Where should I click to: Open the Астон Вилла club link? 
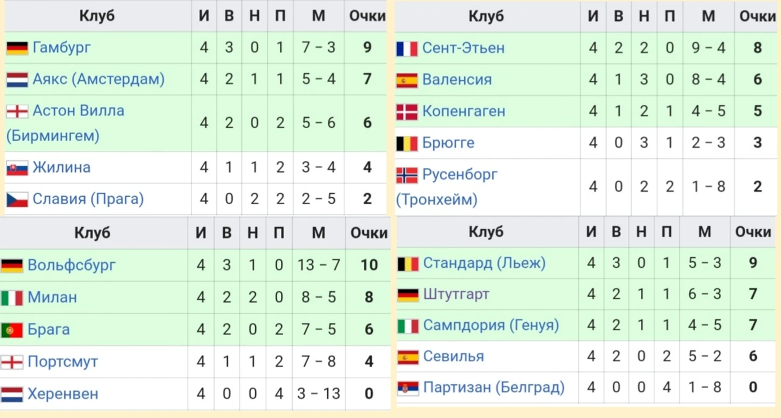tap(78, 111)
